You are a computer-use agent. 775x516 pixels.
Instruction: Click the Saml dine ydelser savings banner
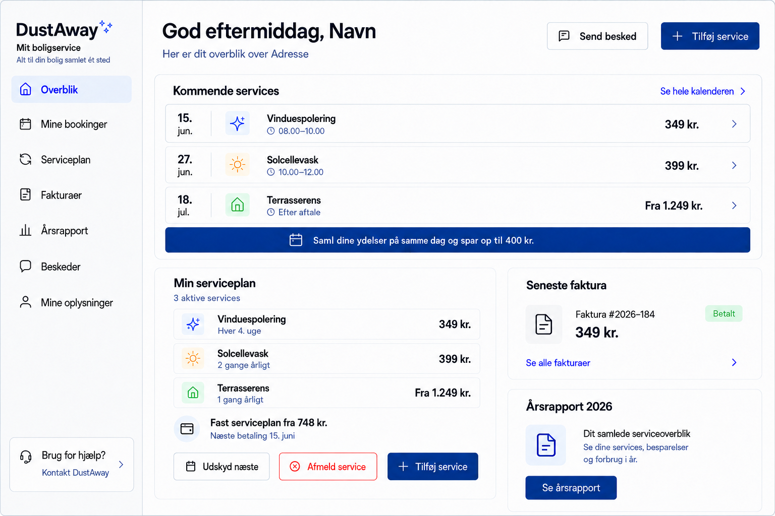[x=458, y=240]
